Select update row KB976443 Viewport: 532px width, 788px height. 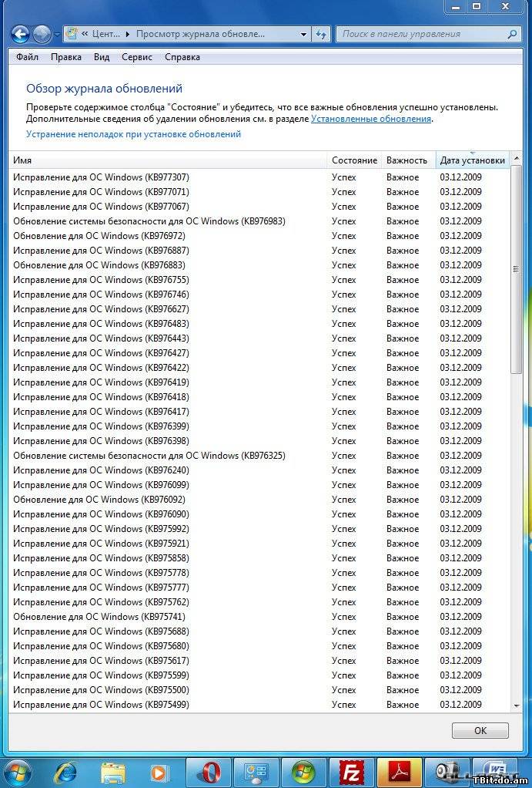(x=259, y=338)
